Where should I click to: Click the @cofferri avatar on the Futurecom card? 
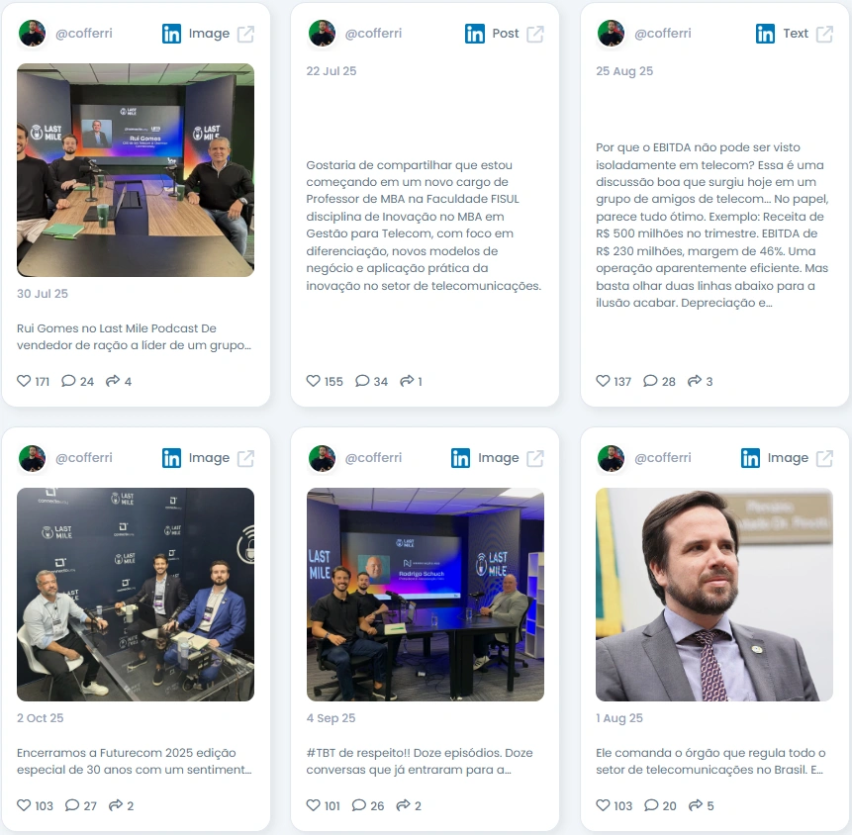click(32, 458)
